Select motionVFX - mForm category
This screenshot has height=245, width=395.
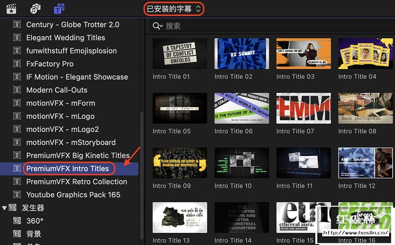(61, 103)
